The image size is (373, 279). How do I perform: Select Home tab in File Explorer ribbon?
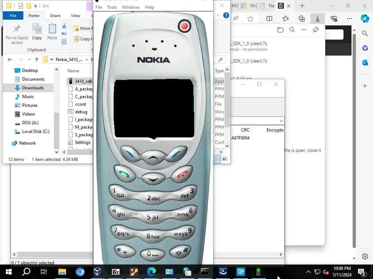point(34,15)
